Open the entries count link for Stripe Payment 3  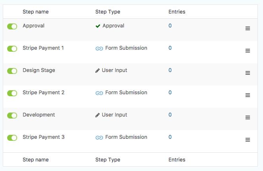170,137
